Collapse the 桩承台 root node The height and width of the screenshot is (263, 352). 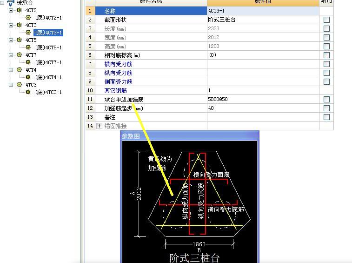(x=2, y=3)
